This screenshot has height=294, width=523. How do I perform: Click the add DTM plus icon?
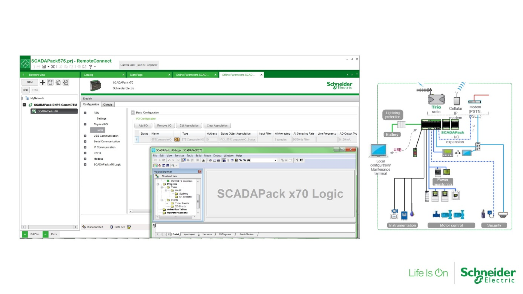point(42,82)
